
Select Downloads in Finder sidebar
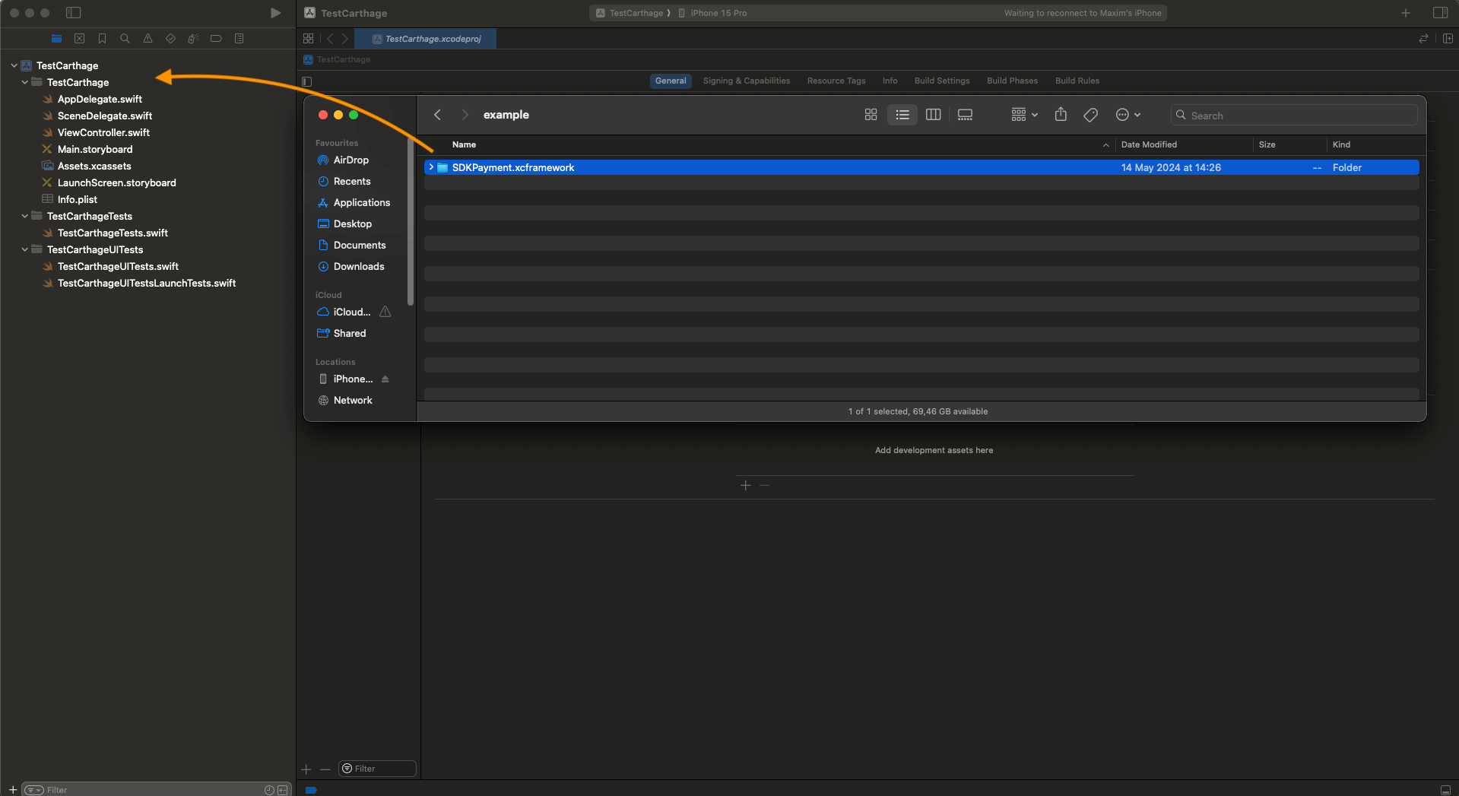358,267
